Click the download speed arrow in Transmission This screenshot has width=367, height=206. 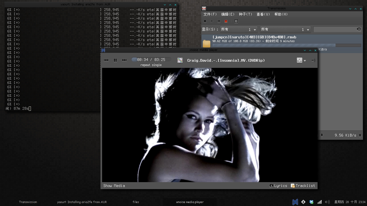click(322, 135)
